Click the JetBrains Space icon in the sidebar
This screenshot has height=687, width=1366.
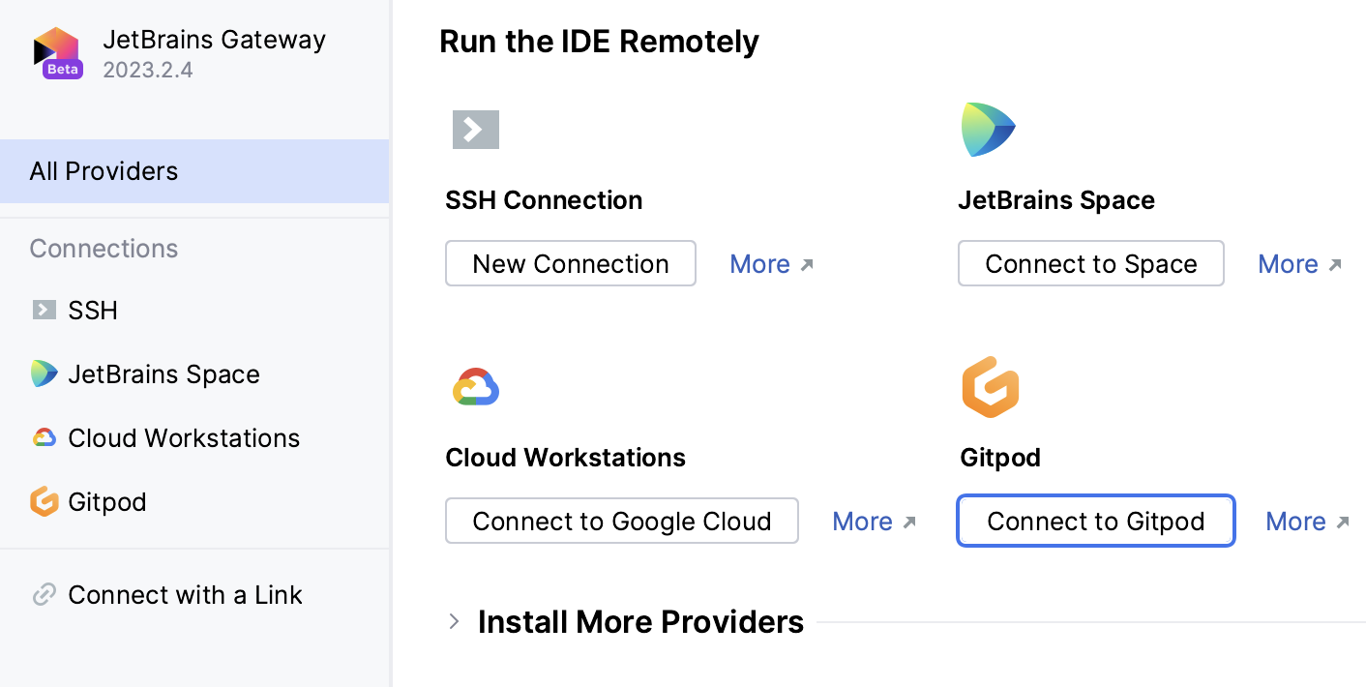43,373
